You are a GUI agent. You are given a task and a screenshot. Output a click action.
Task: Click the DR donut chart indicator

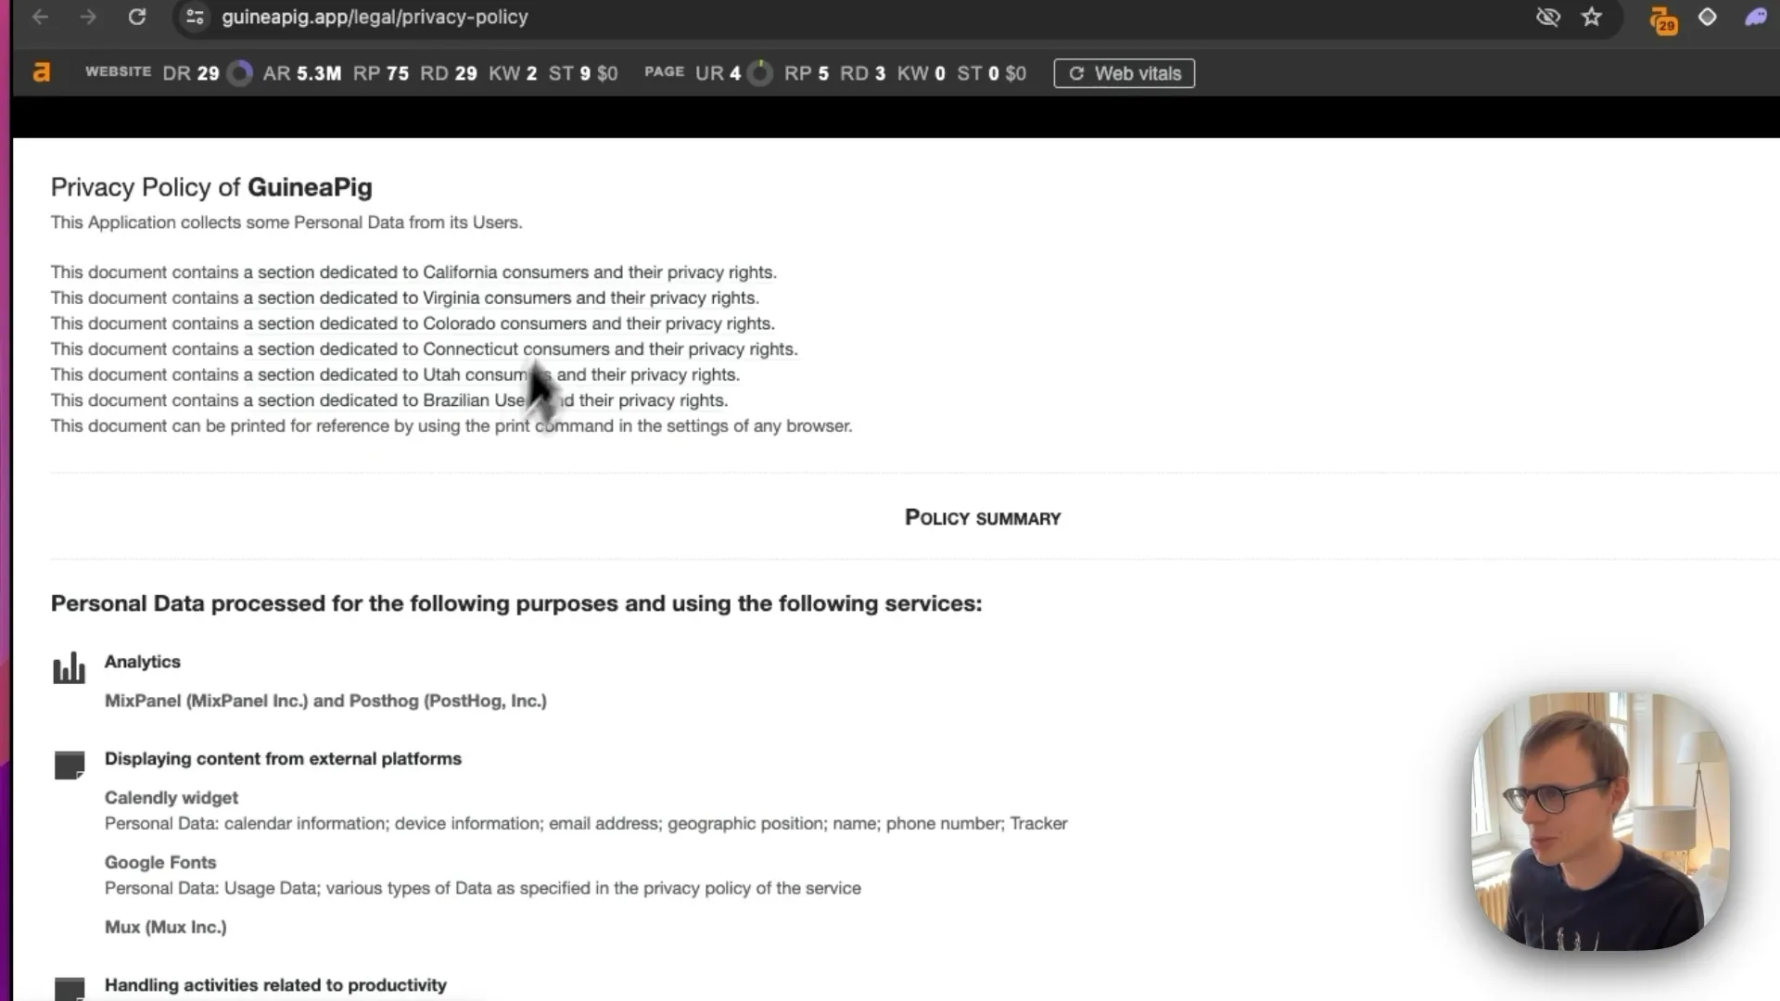tap(239, 73)
